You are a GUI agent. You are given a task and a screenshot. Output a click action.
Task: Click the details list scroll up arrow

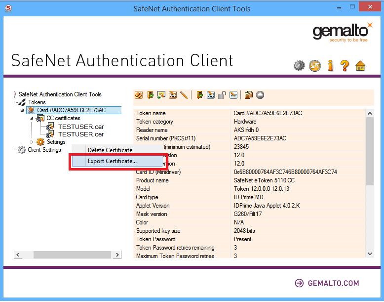[x=370, y=113]
